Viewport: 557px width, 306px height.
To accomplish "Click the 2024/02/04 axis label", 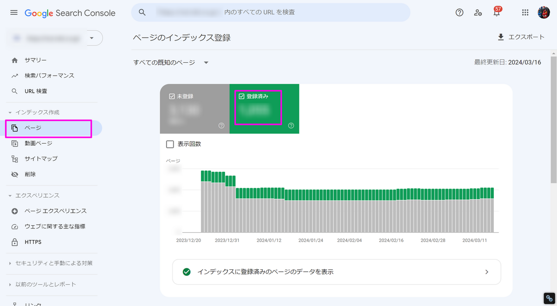I will click(350, 241).
